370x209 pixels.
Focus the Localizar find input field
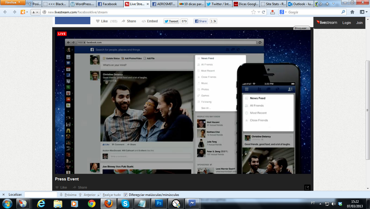pyautogui.click(x=41, y=195)
